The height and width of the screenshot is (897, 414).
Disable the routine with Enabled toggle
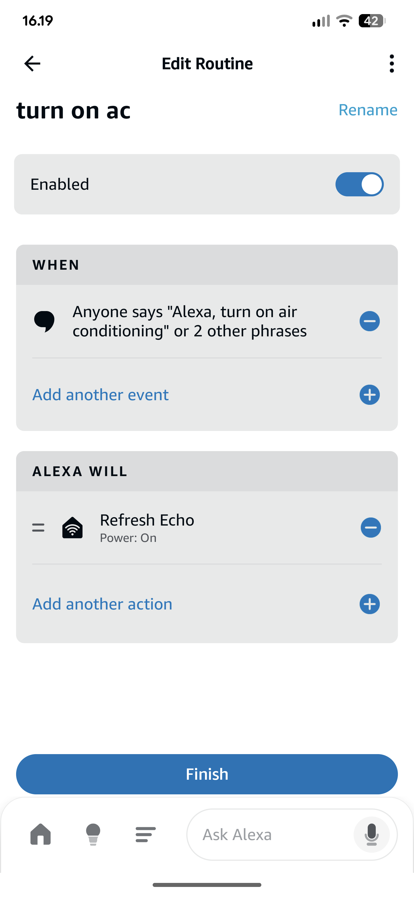point(359,184)
